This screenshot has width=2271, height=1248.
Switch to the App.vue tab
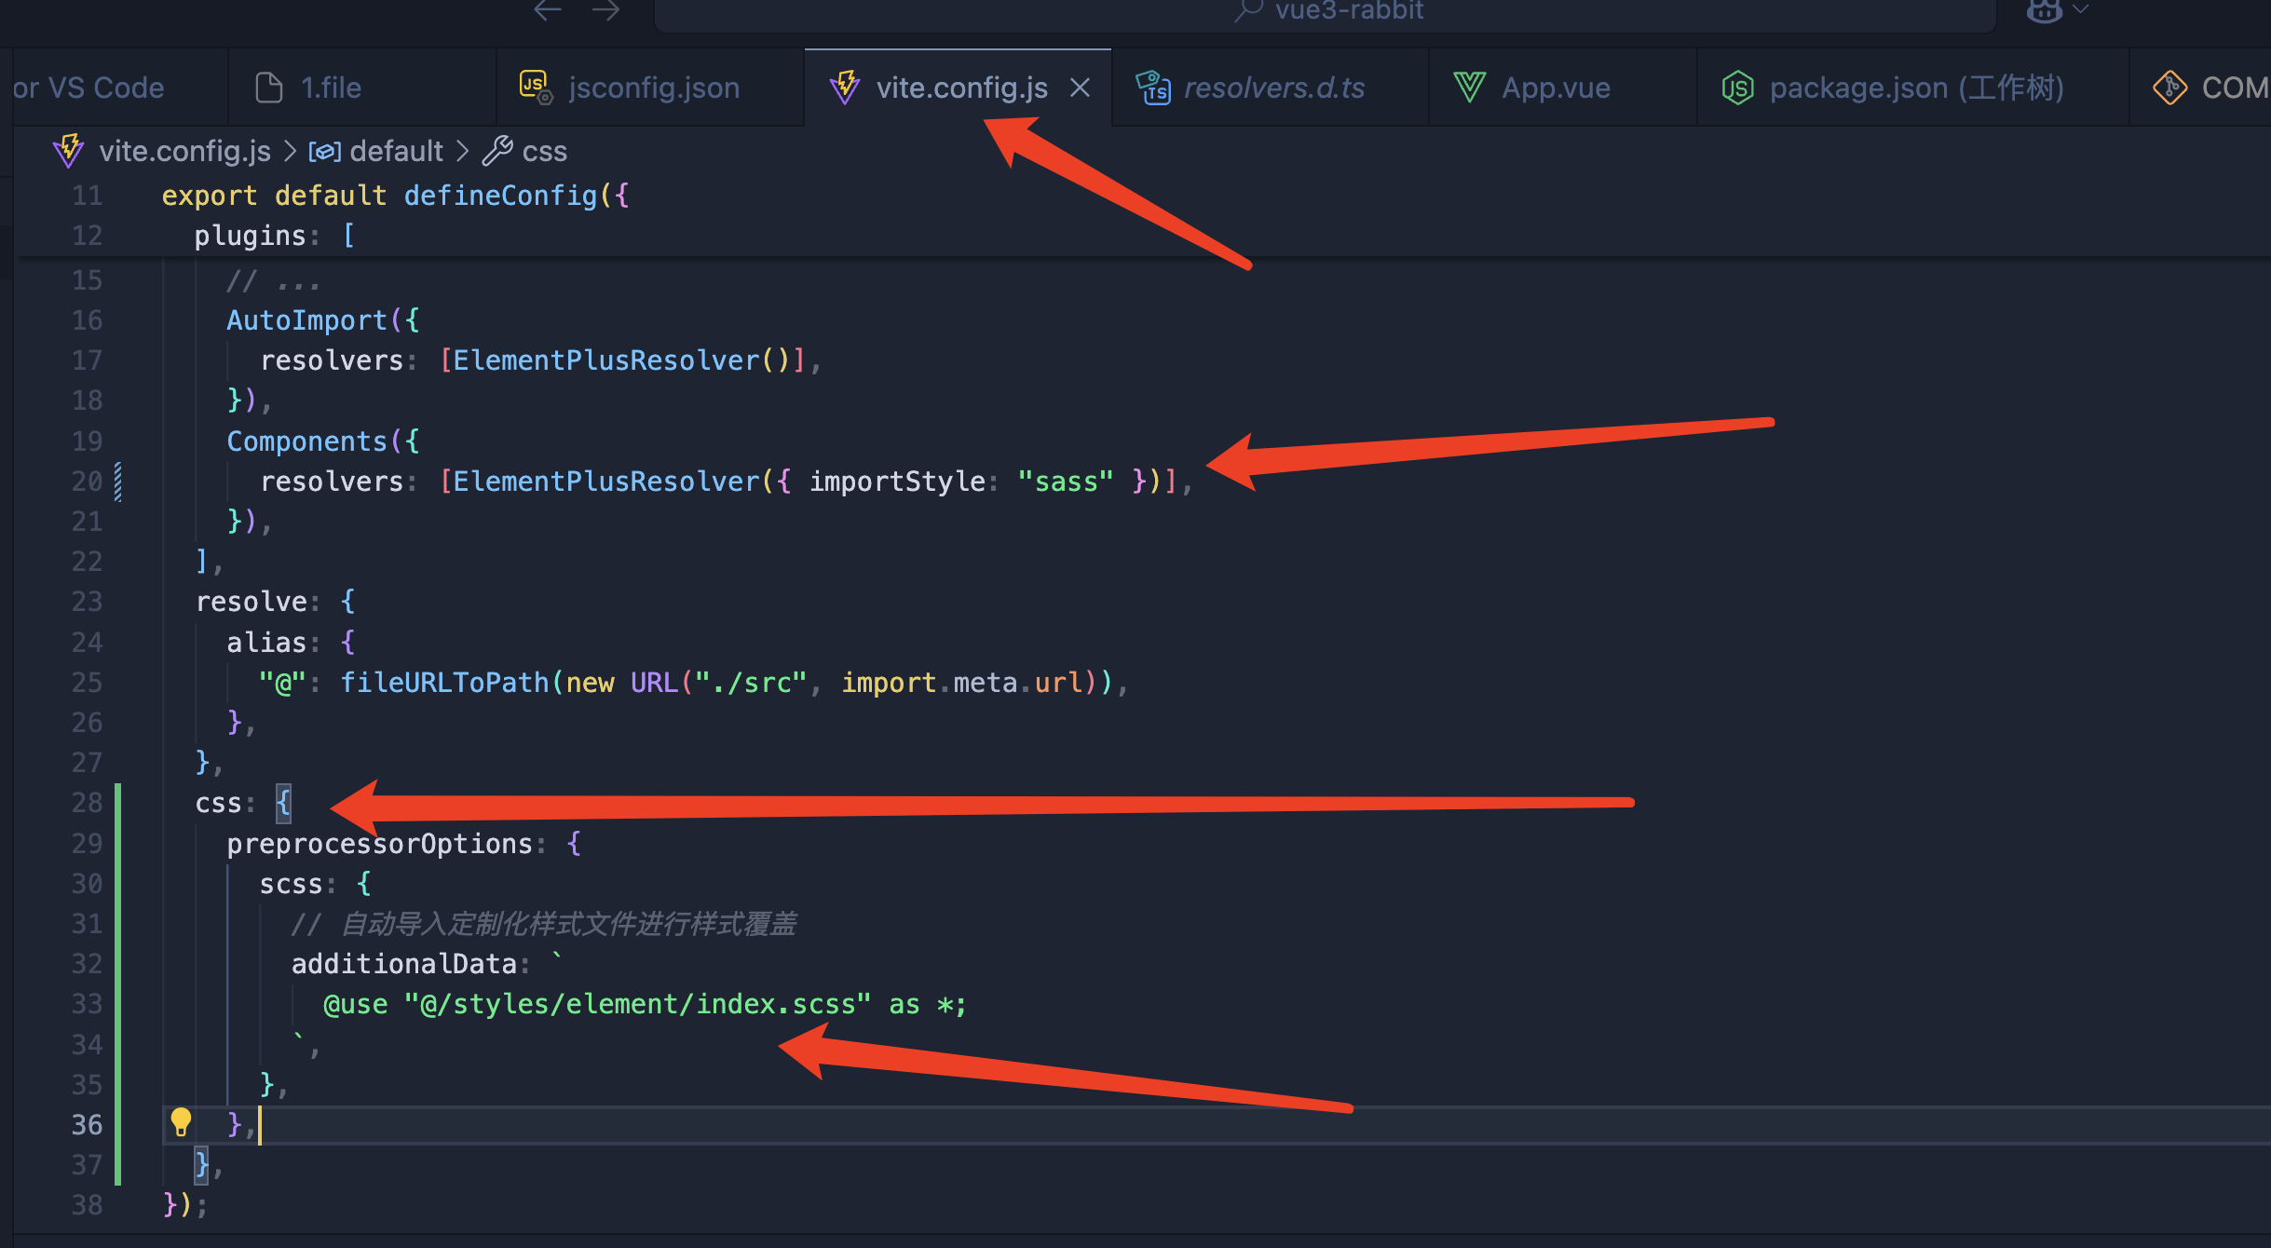point(1555,88)
